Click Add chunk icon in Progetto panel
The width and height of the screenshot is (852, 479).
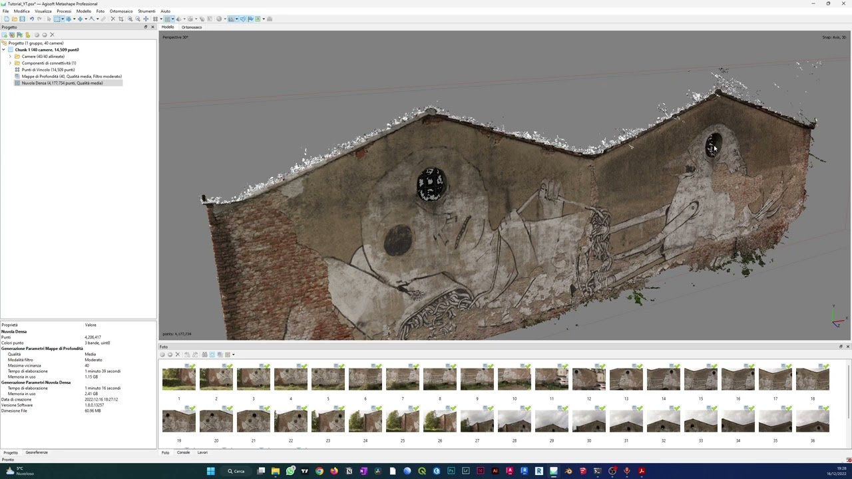(x=4, y=35)
